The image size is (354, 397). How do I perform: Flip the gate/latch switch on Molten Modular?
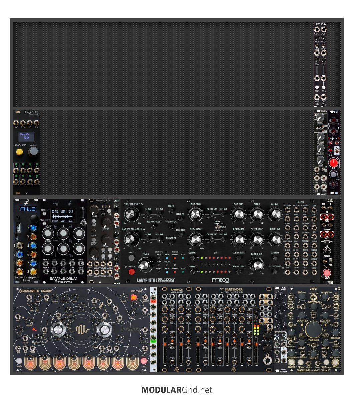(x=330, y=262)
